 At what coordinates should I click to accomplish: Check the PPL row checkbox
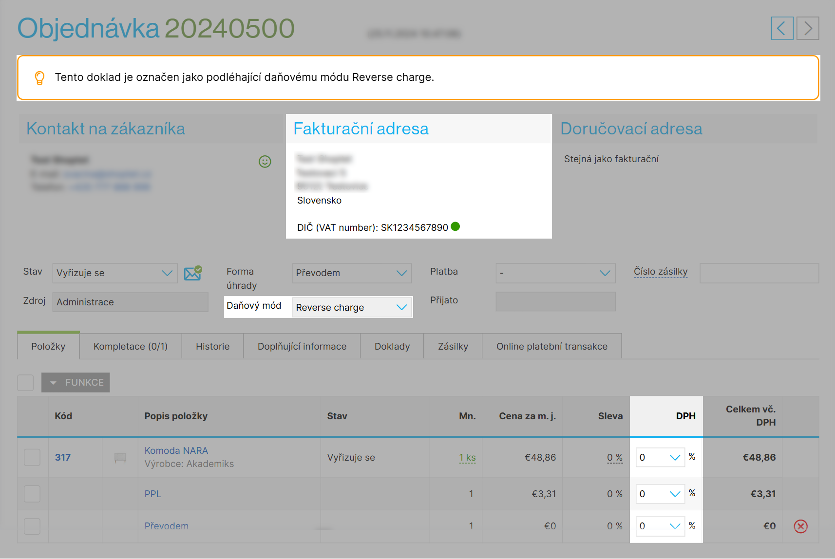click(32, 494)
